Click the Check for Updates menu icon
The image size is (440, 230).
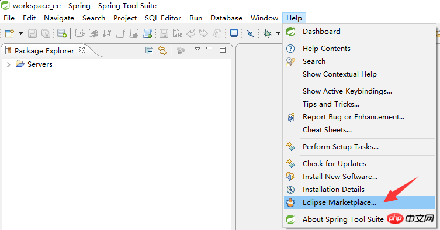[290, 164]
